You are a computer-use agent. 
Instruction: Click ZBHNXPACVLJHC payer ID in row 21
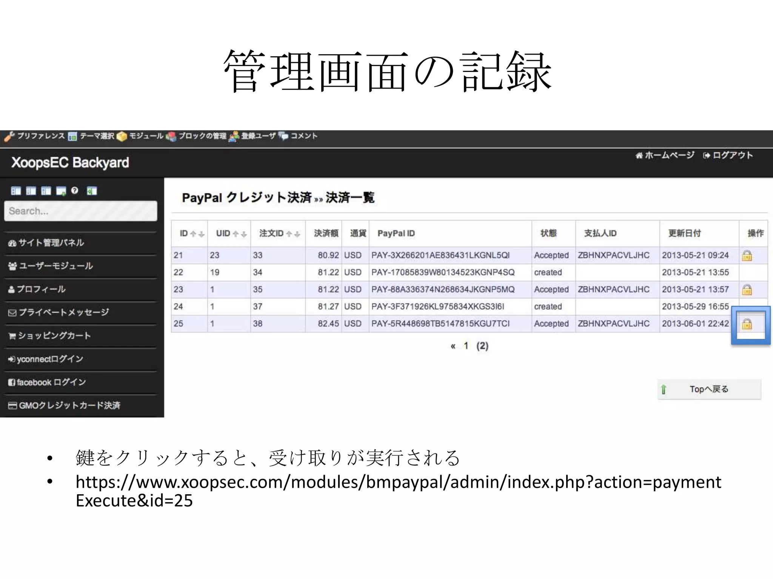click(614, 256)
